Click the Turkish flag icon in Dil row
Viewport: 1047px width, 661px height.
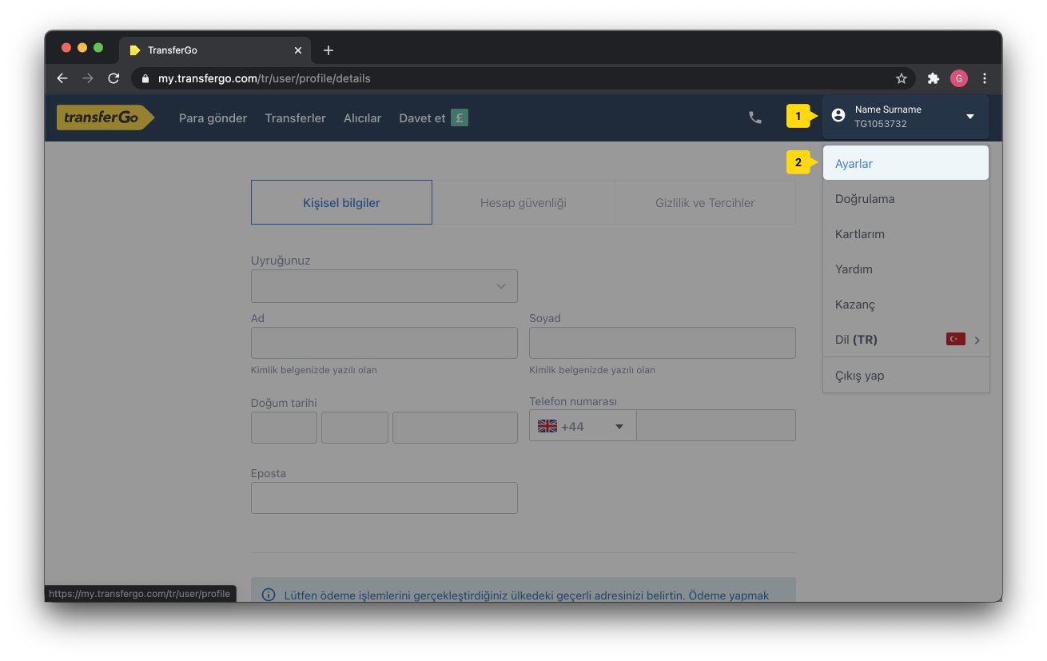pos(956,340)
